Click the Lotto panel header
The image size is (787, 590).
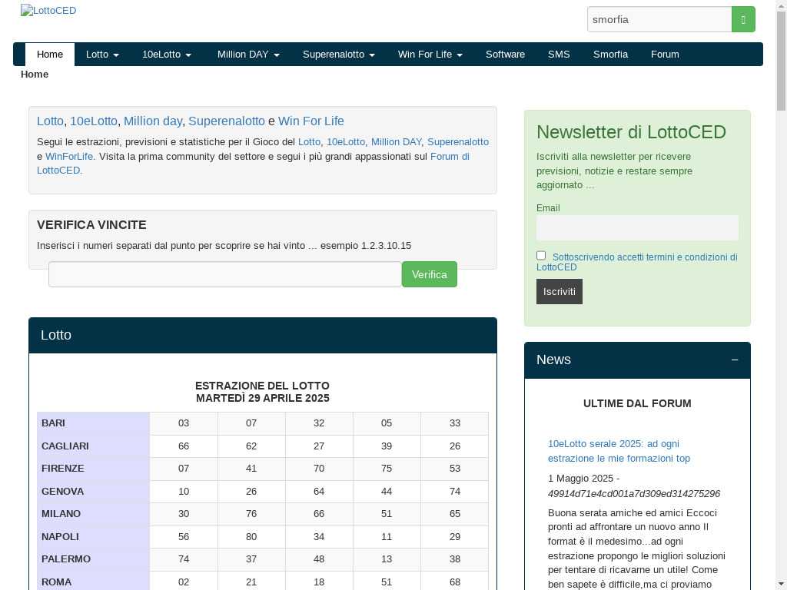pos(263,335)
